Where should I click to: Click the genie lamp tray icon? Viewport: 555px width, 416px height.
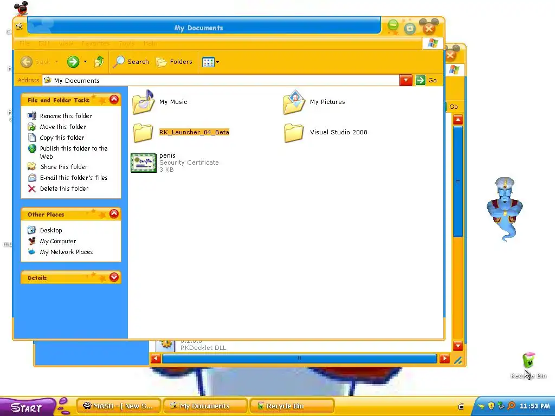tap(481, 406)
